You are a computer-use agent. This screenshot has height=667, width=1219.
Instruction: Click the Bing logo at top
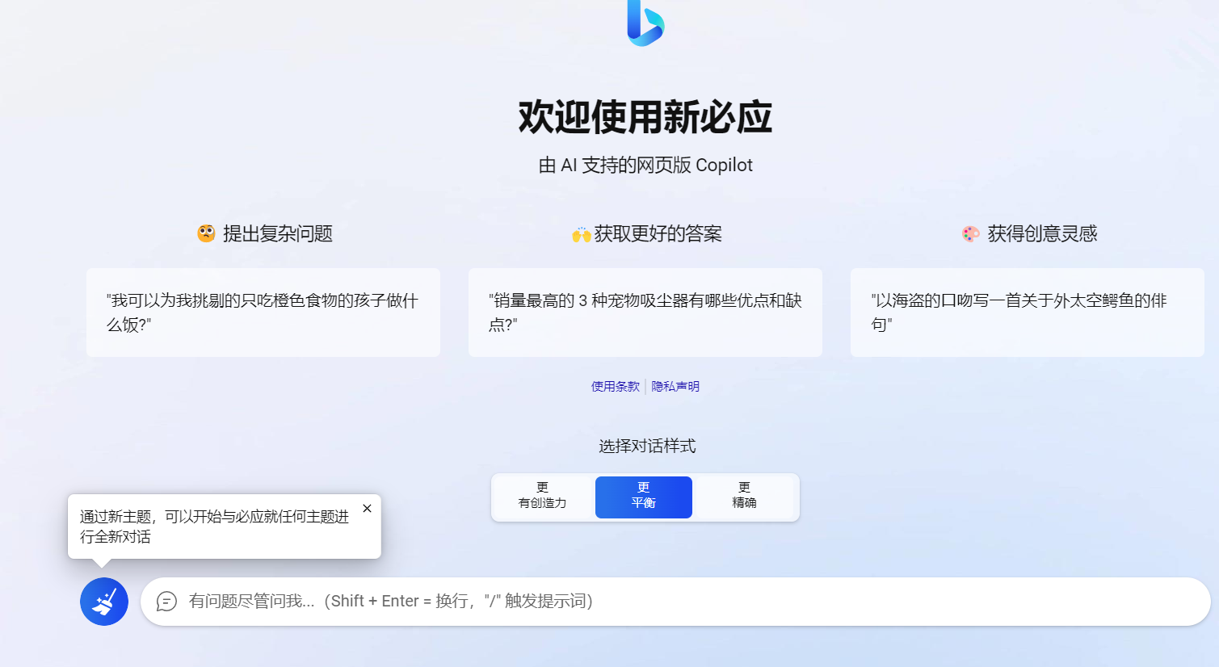[645, 23]
